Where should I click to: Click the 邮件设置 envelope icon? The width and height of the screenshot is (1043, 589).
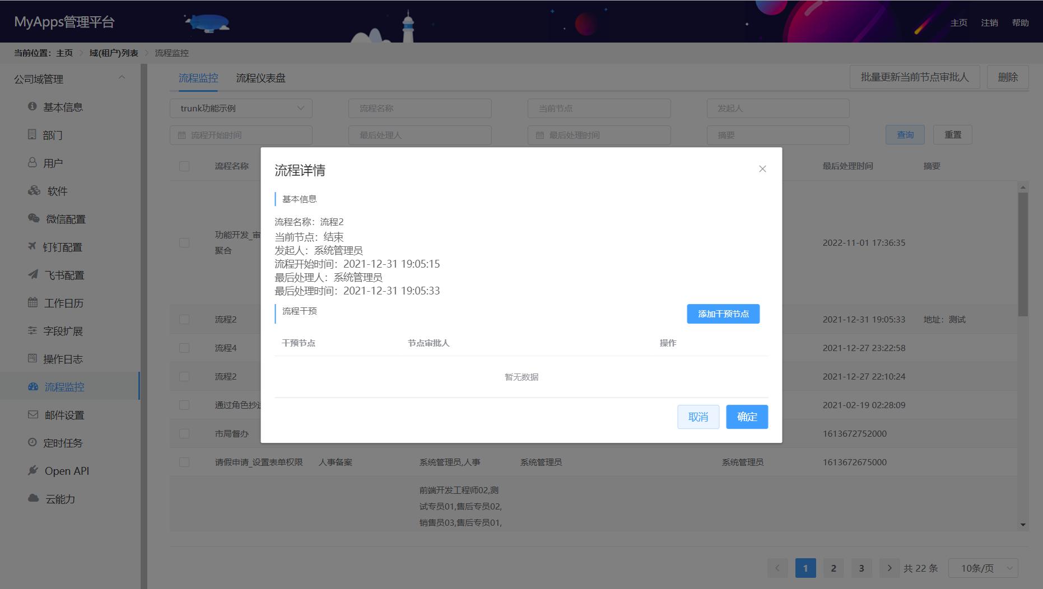(x=33, y=414)
